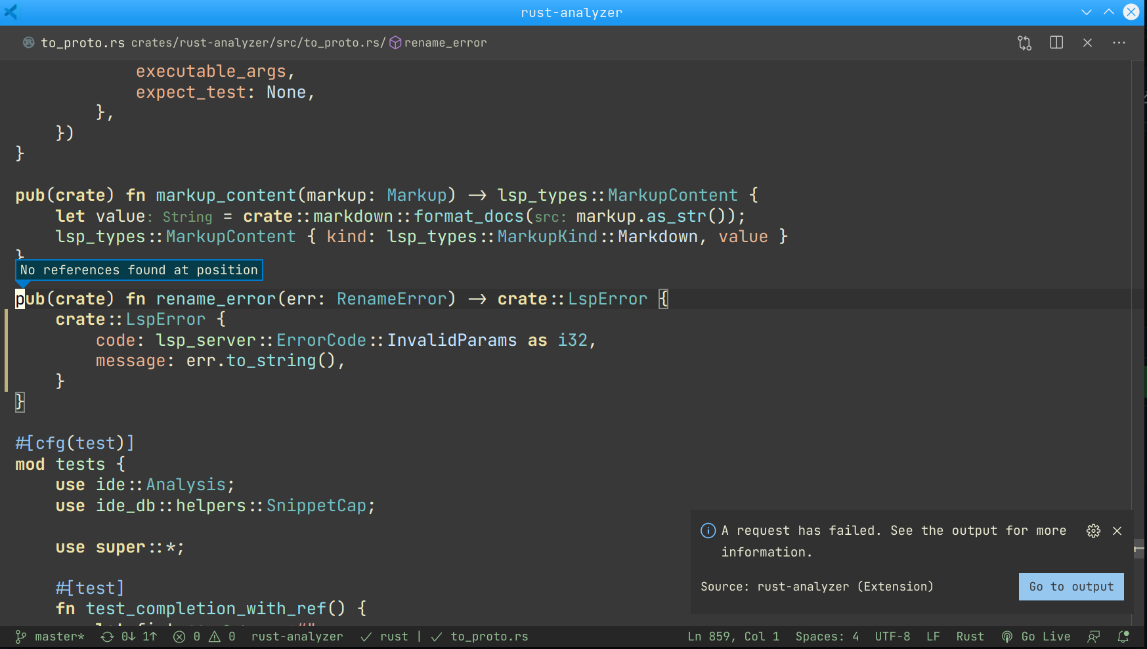The image size is (1147, 649).
Task: Click the SnippetCap import
Action: 316,506
